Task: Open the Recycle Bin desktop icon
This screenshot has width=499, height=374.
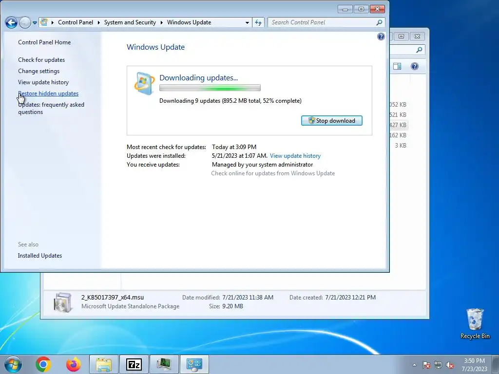Action: (475, 323)
